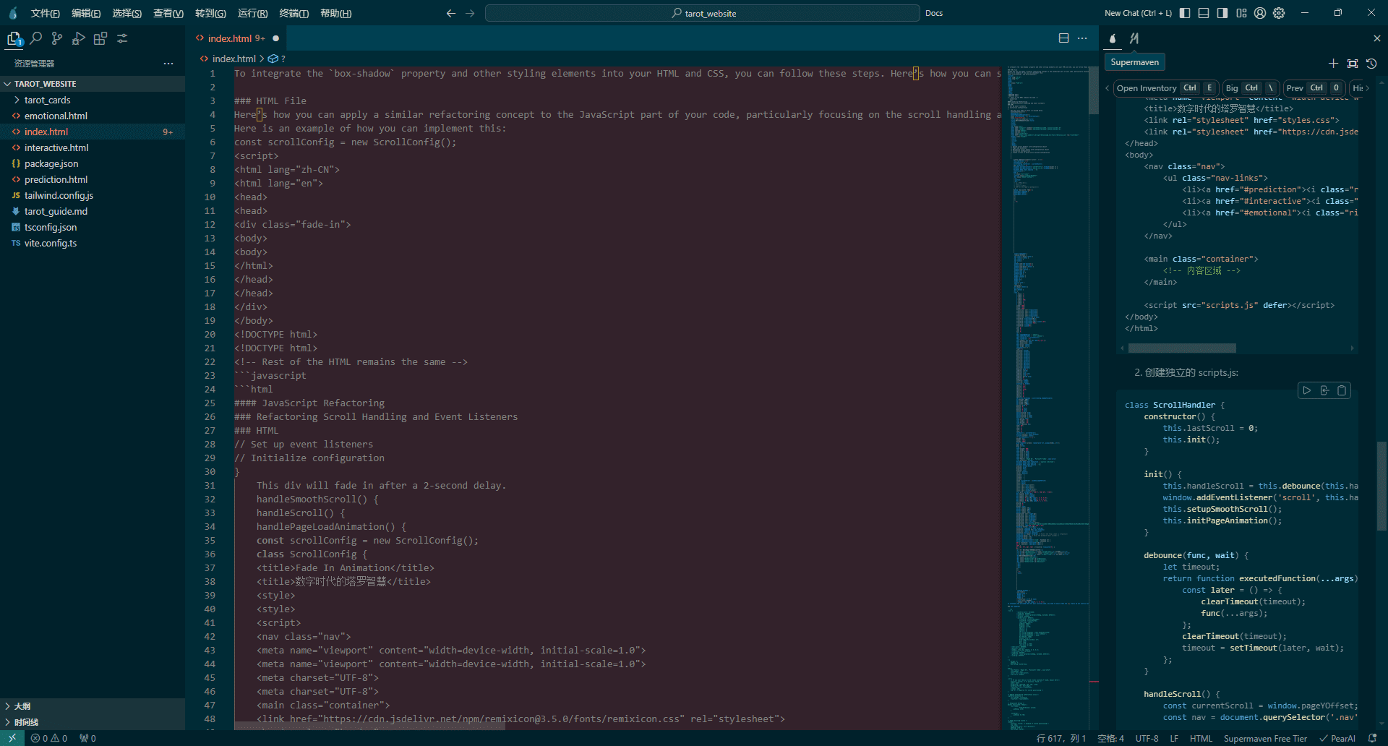Click the Open Inventory shortcut button
1388x746 pixels.
(1167, 88)
